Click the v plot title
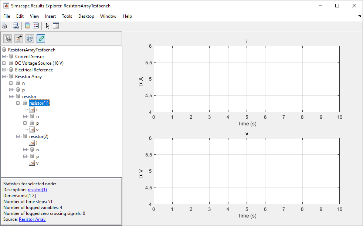The height and width of the screenshot is (226, 363). (x=247, y=134)
